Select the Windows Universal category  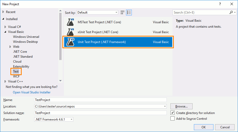click(x=26, y=37)
